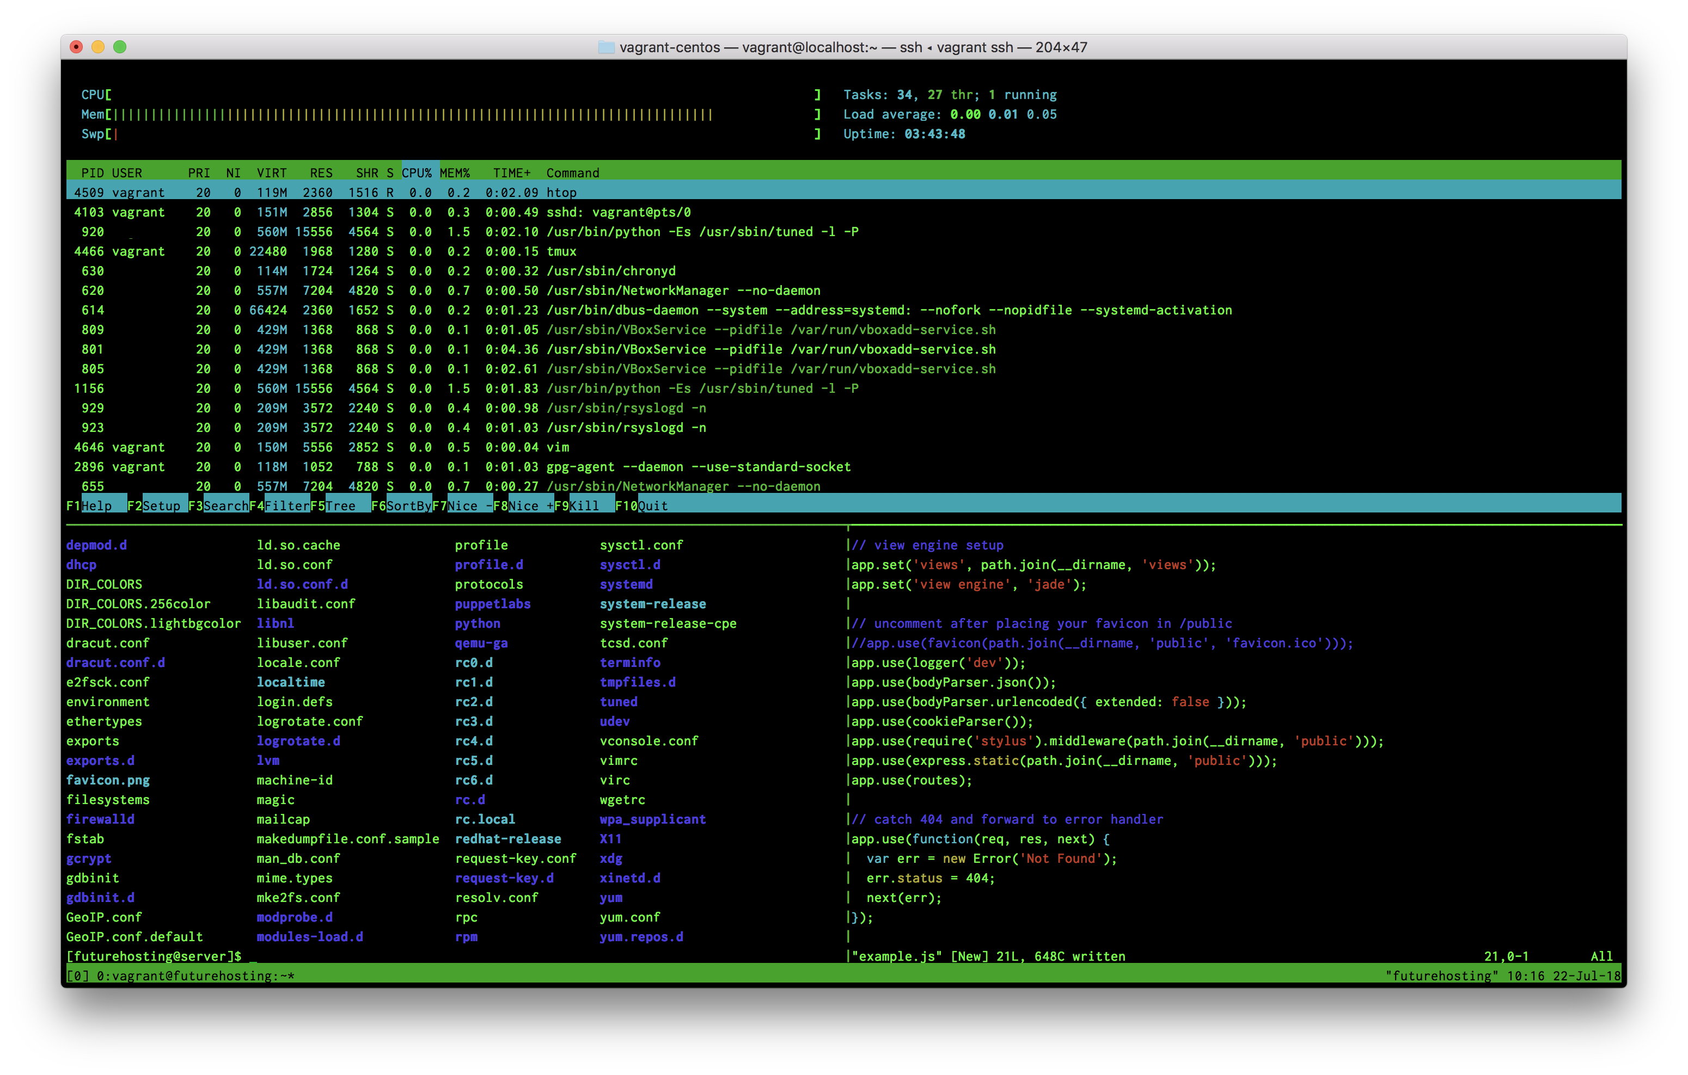Toggle F5 Tree view in htop
This screenshot has height=1075, width=1688.
pyautogui.click(x=341, y=505)
